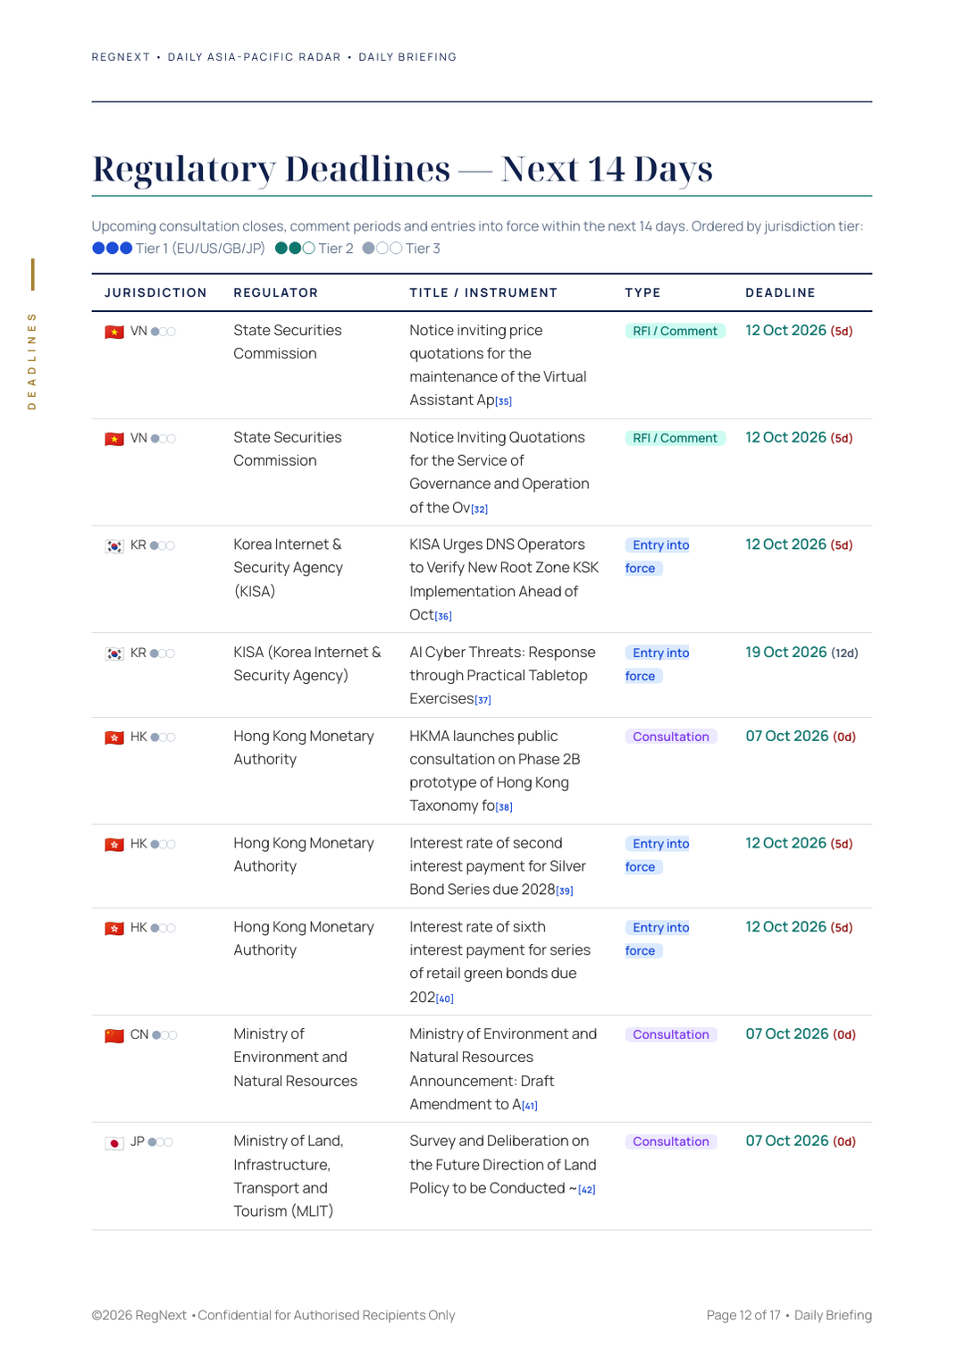Click the Entry into force badge in the Silver Bond row

[658, 855]
